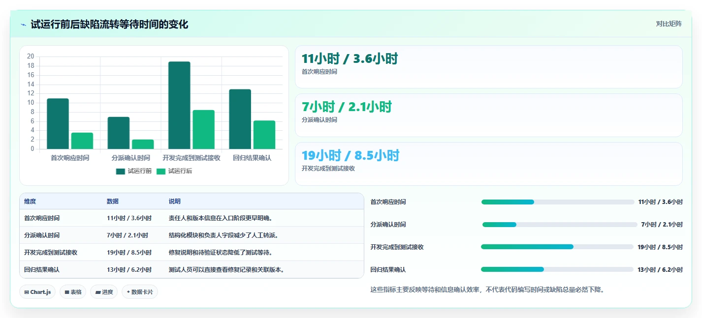Click the 测试人员可以直接查看 description cell
Viewport: 702px width, 318px height.
pos(226,270)
